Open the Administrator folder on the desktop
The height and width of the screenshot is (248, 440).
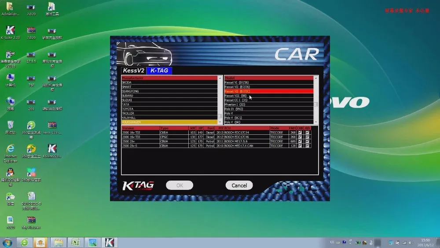11,9
